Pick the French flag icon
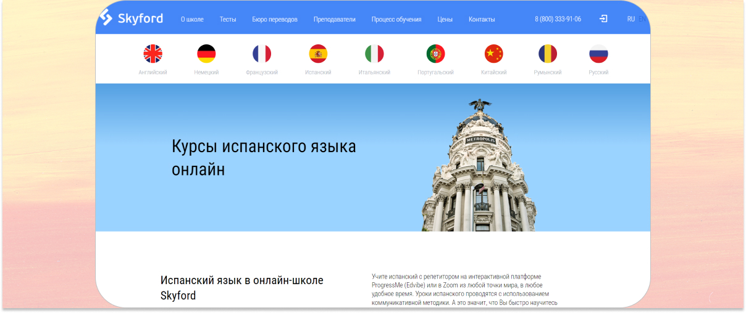The height and width of the screenshot is (313, 746). (262, 54)
